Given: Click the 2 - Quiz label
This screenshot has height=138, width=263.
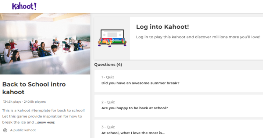Looking at the screenshot, I should tap(108, 102).
